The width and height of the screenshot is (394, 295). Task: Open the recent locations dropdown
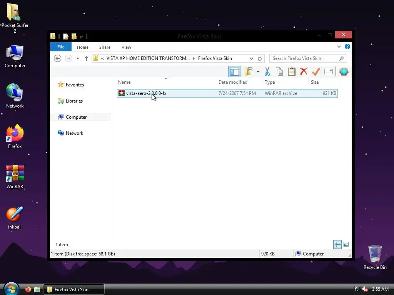[78, 58]
